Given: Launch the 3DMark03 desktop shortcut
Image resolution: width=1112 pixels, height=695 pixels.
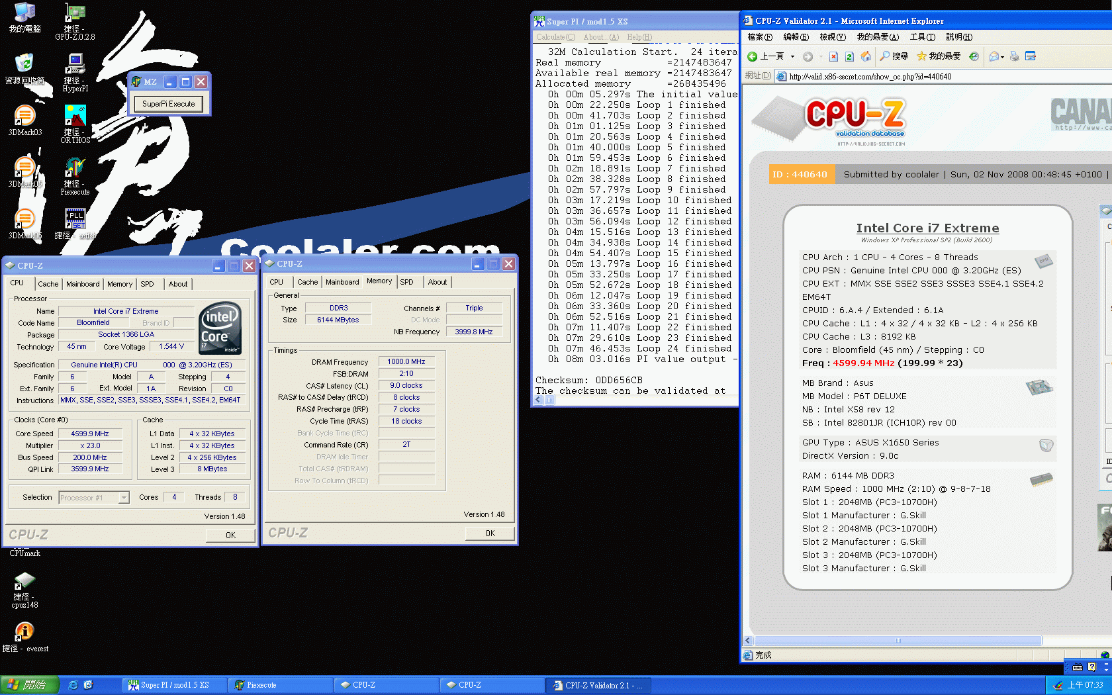Looking at the screenshot, I should 24,121.
